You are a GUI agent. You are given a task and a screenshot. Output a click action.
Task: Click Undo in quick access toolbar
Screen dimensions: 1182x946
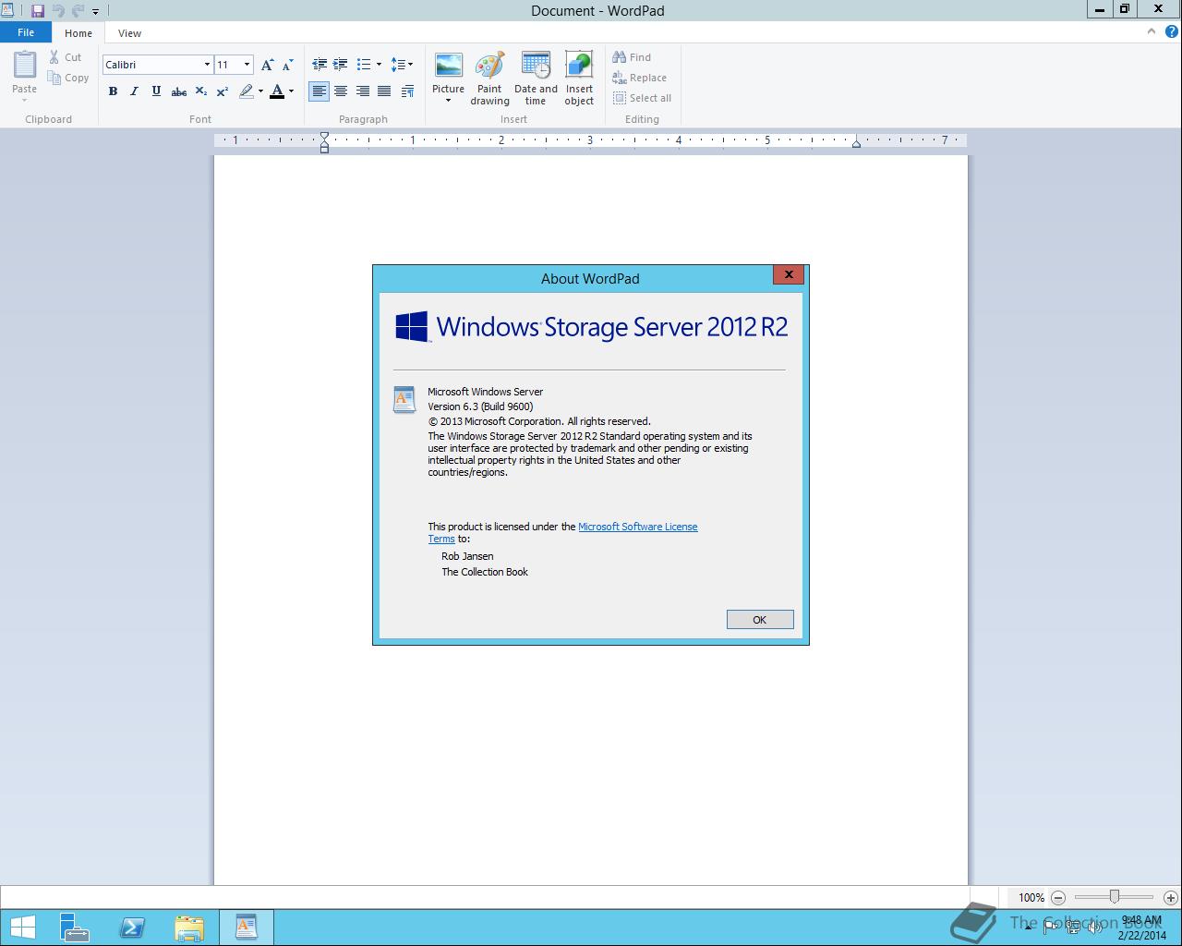[58, 11]
